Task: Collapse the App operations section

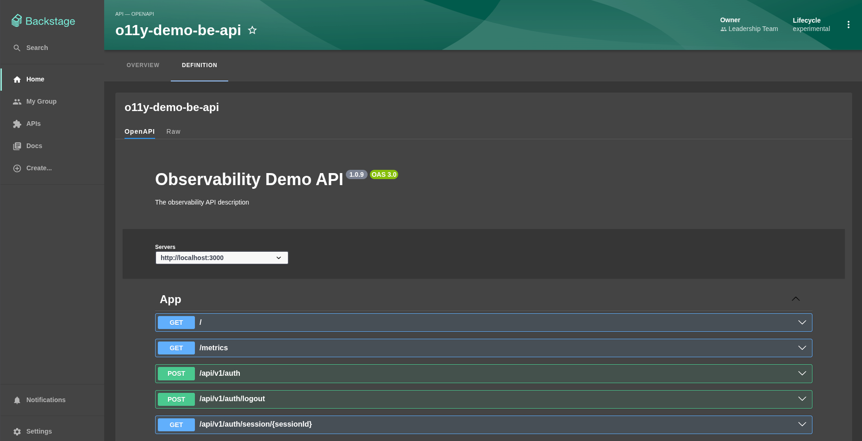Action: (x=796, y=299)
